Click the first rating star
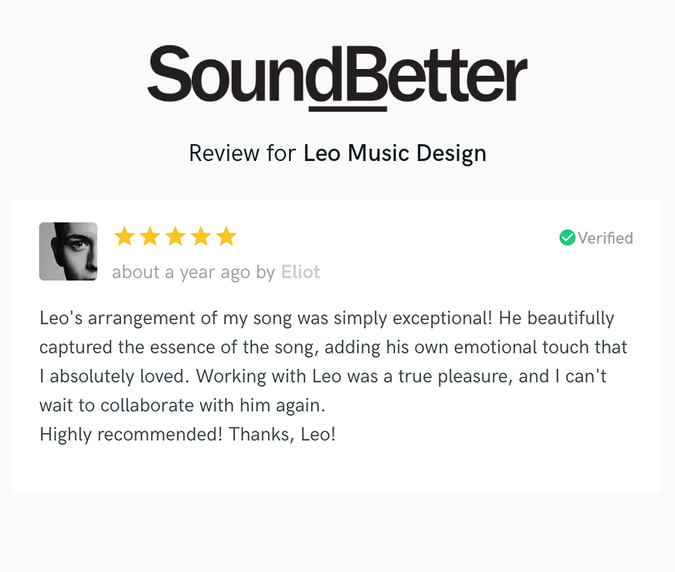 pyautogui.click(x=124, y=236)
